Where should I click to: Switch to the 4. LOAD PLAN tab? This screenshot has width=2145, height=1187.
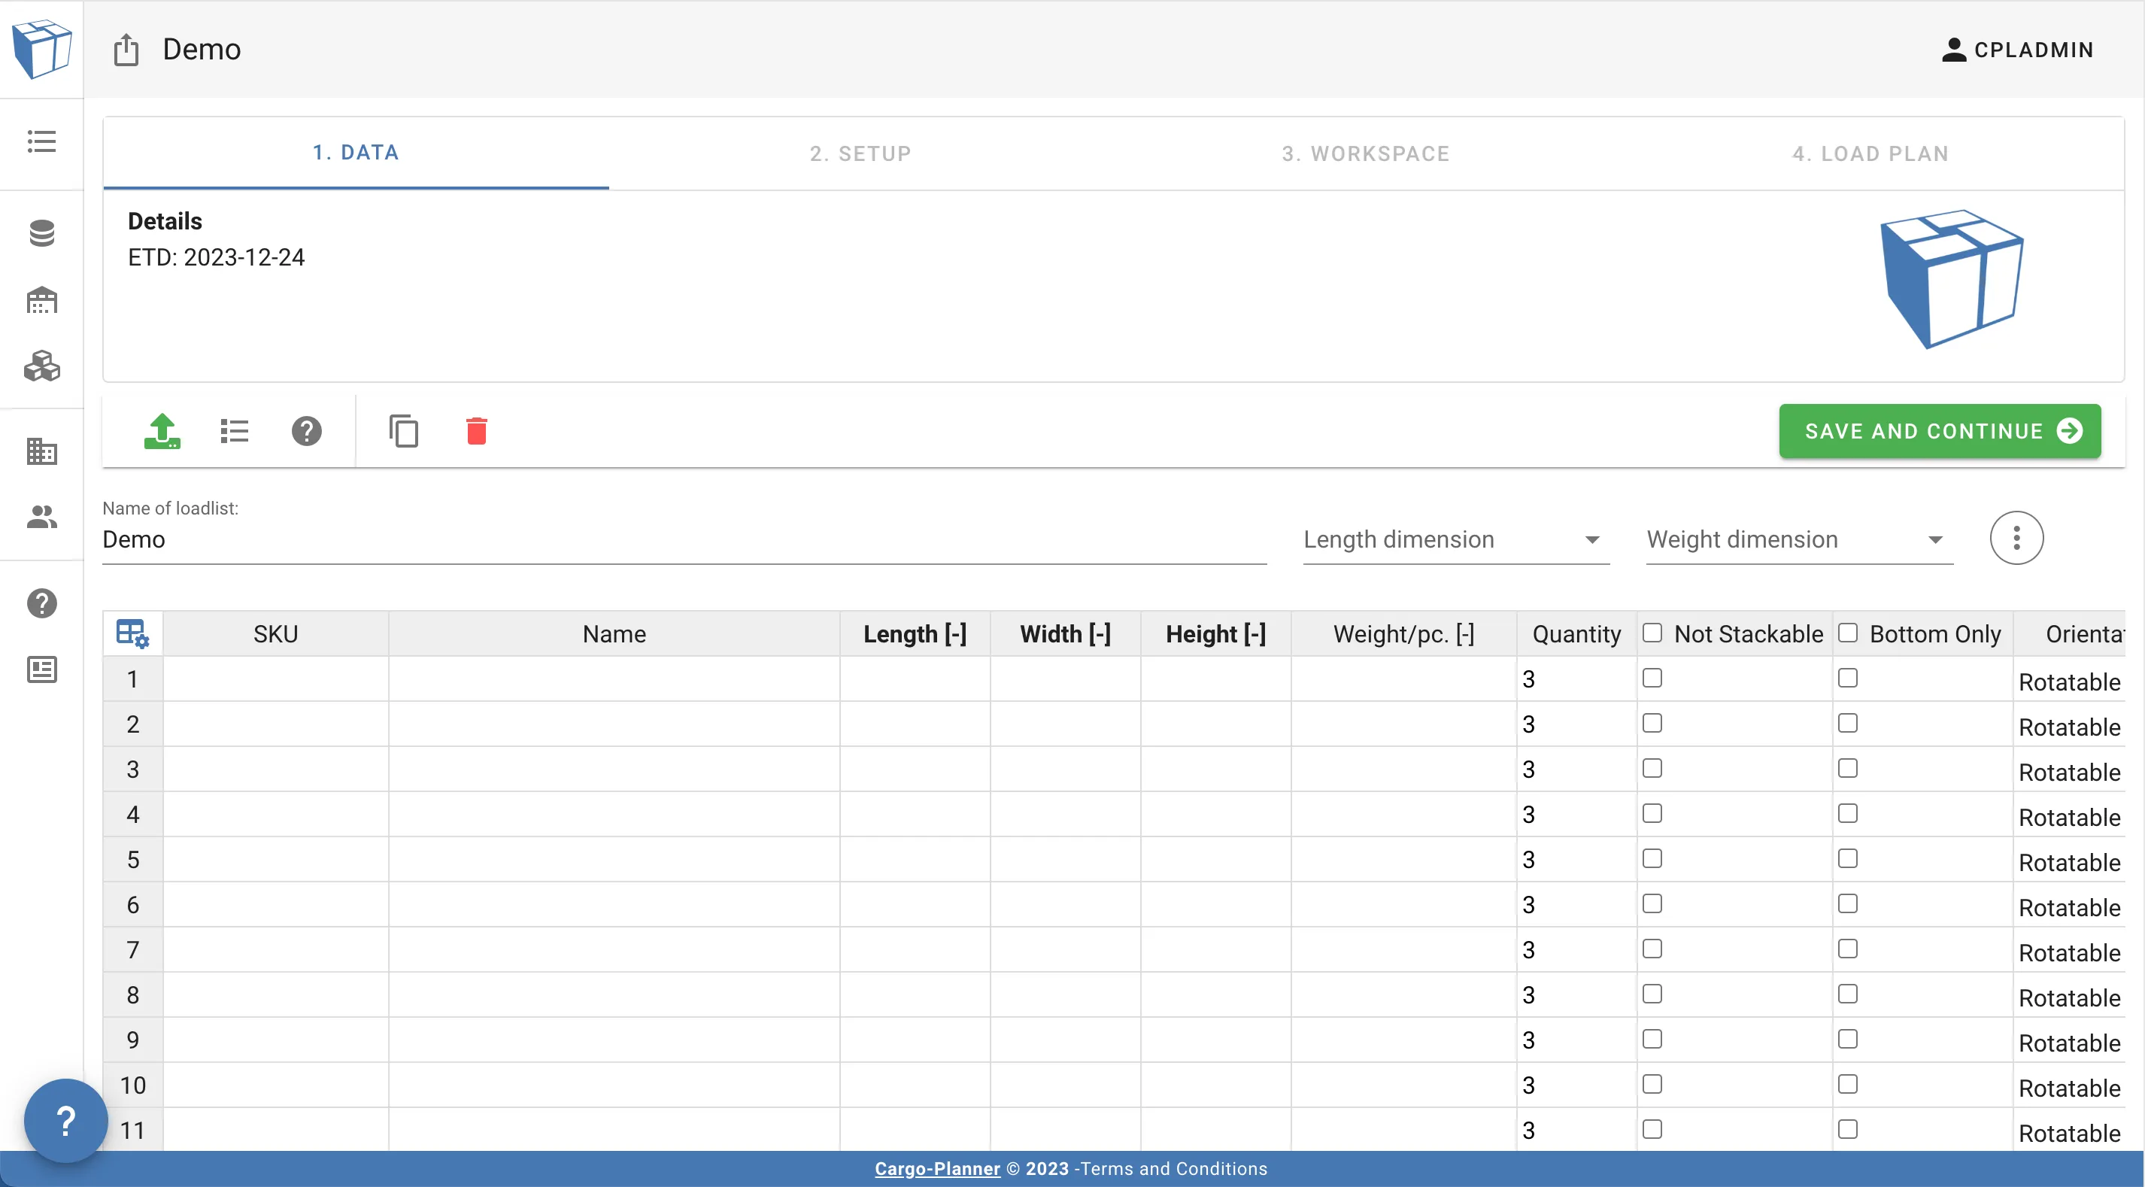(1872, 150)
